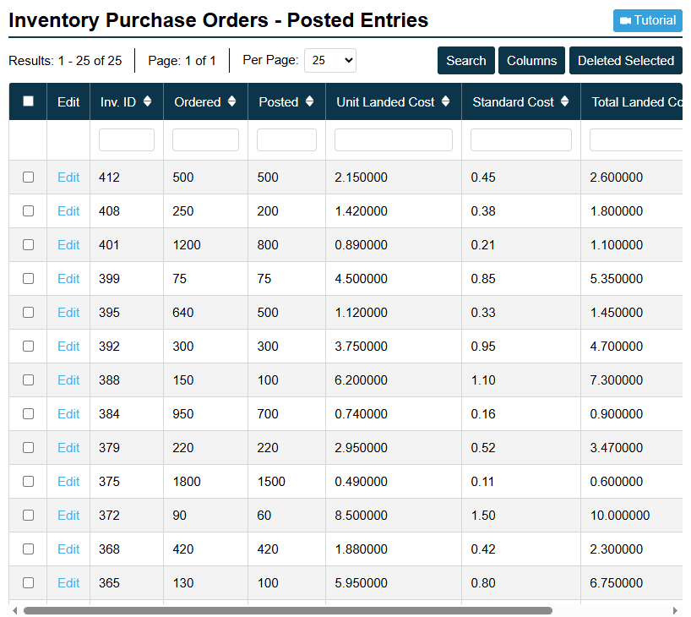
Task: Edit the entry for Inv. ID 372
Action: point(68,515)
